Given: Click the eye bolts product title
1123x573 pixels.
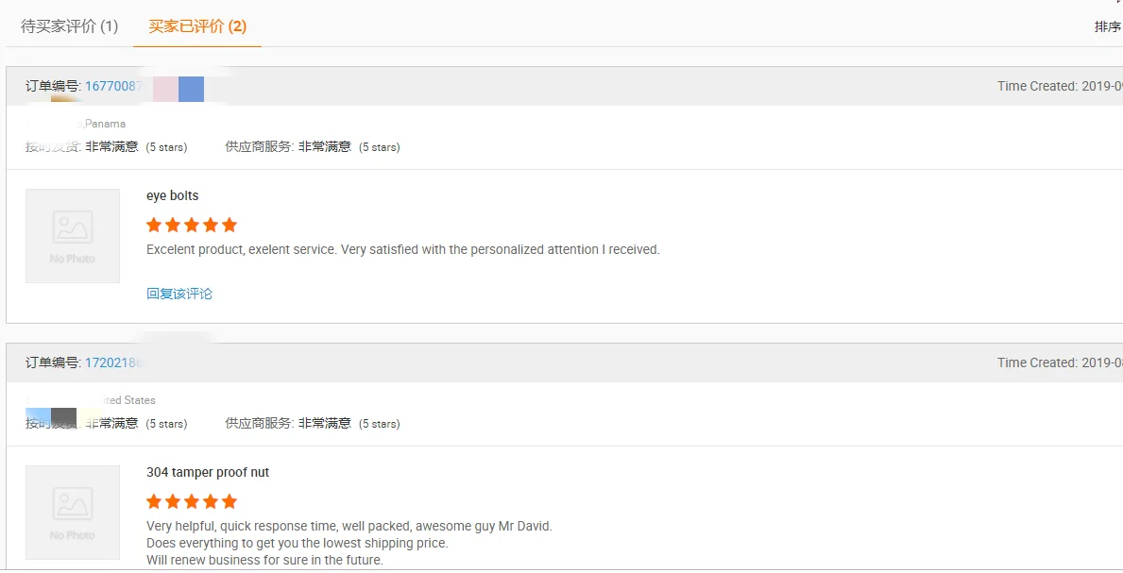Looking at the screenshot, I should point(172,195).
